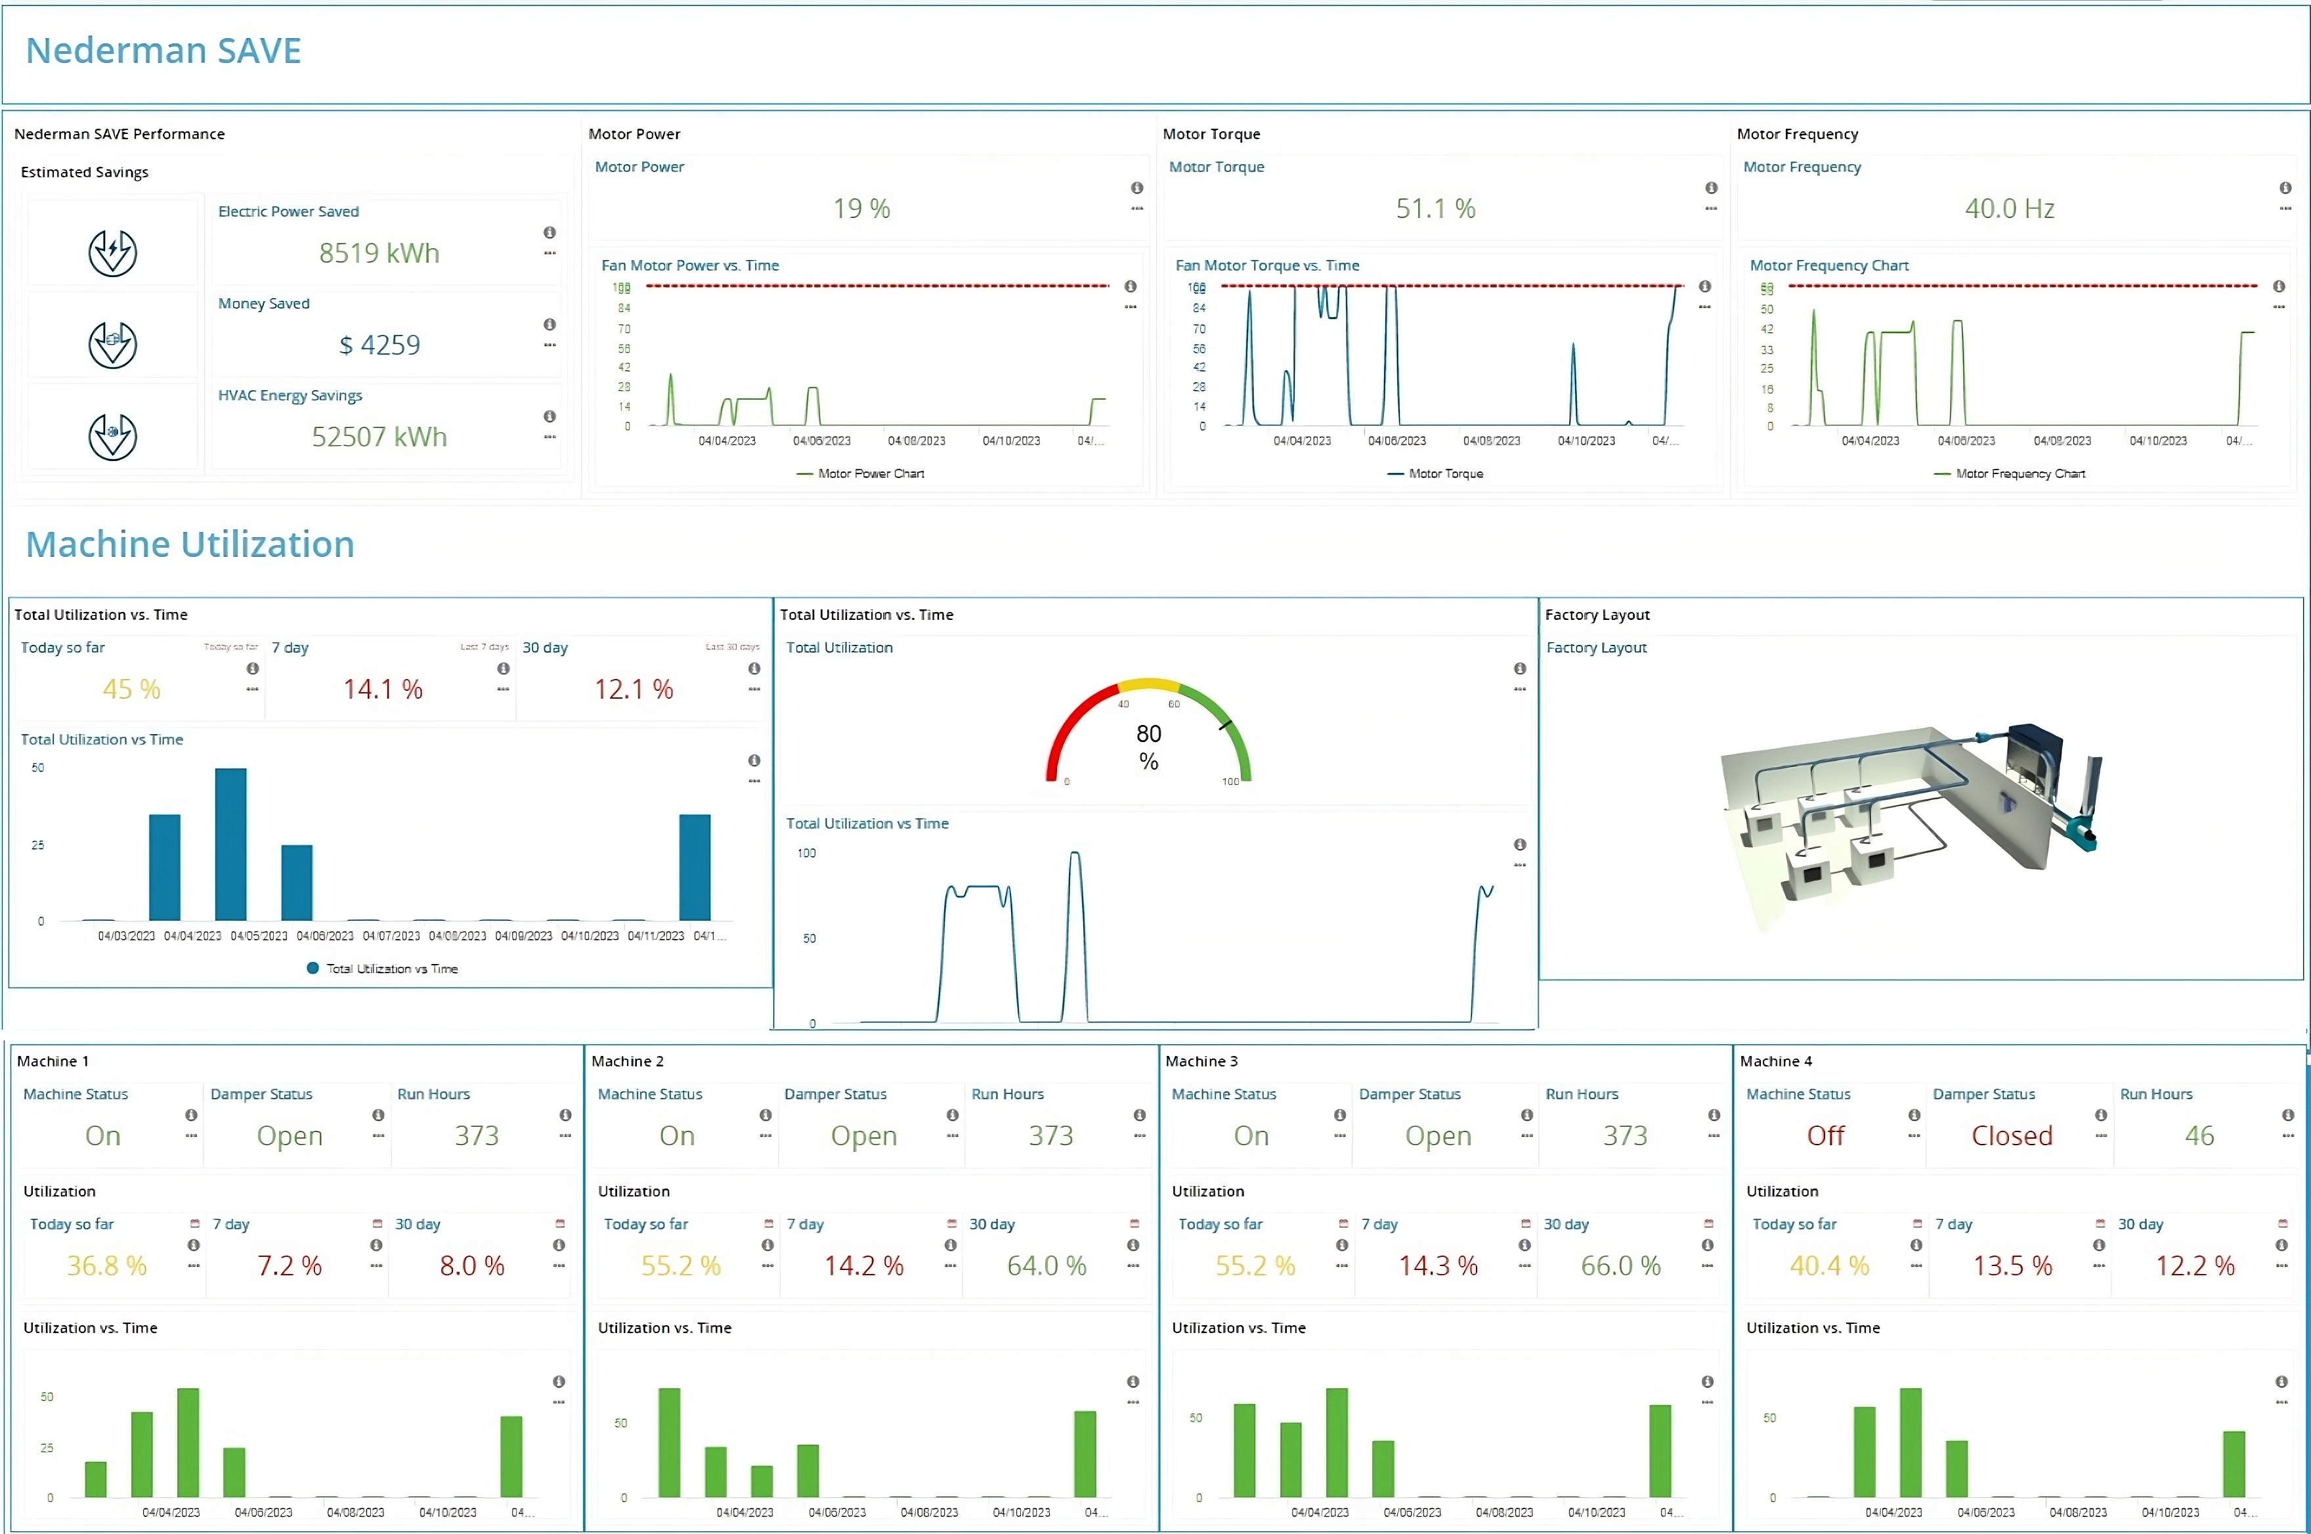Open the ellipsis menu on Fan Motor Torque chart

1706,308
